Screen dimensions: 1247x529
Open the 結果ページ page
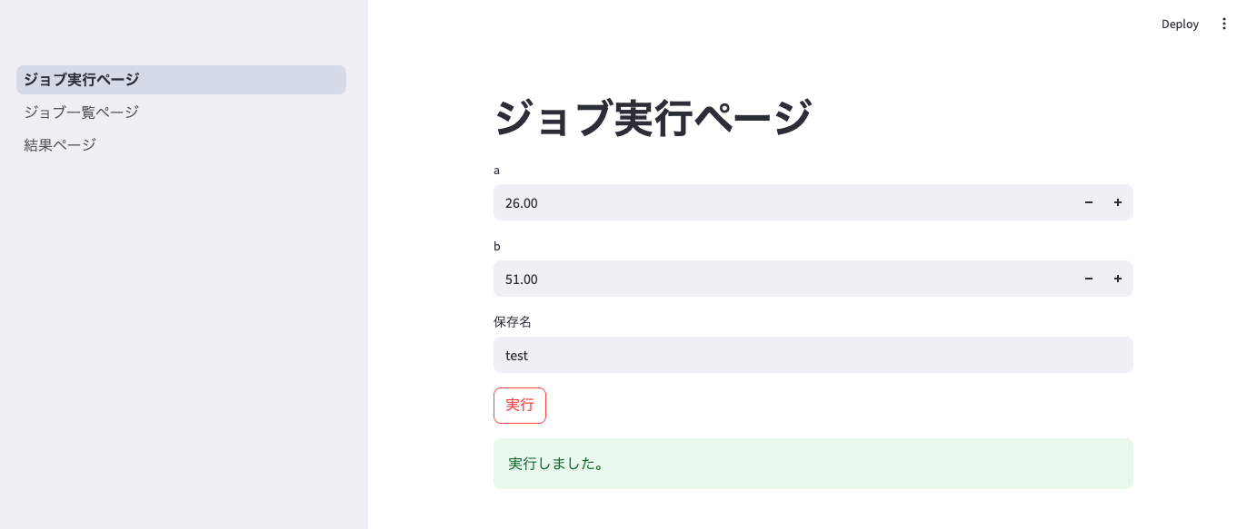coord(59,143)
